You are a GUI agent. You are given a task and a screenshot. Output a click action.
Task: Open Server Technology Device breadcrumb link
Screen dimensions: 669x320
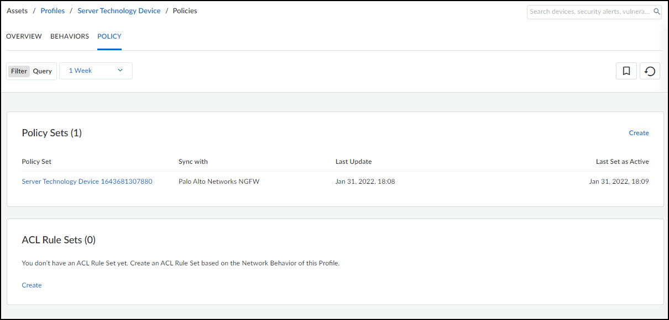(119, 11)
